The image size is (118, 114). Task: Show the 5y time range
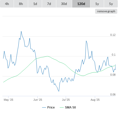coord(111,4)
